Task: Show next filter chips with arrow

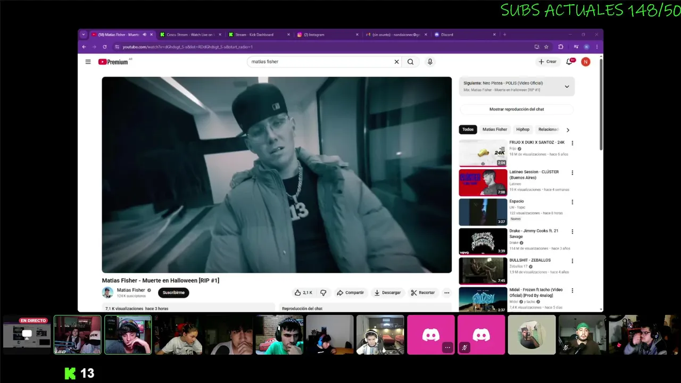Action: coord(568,130)
